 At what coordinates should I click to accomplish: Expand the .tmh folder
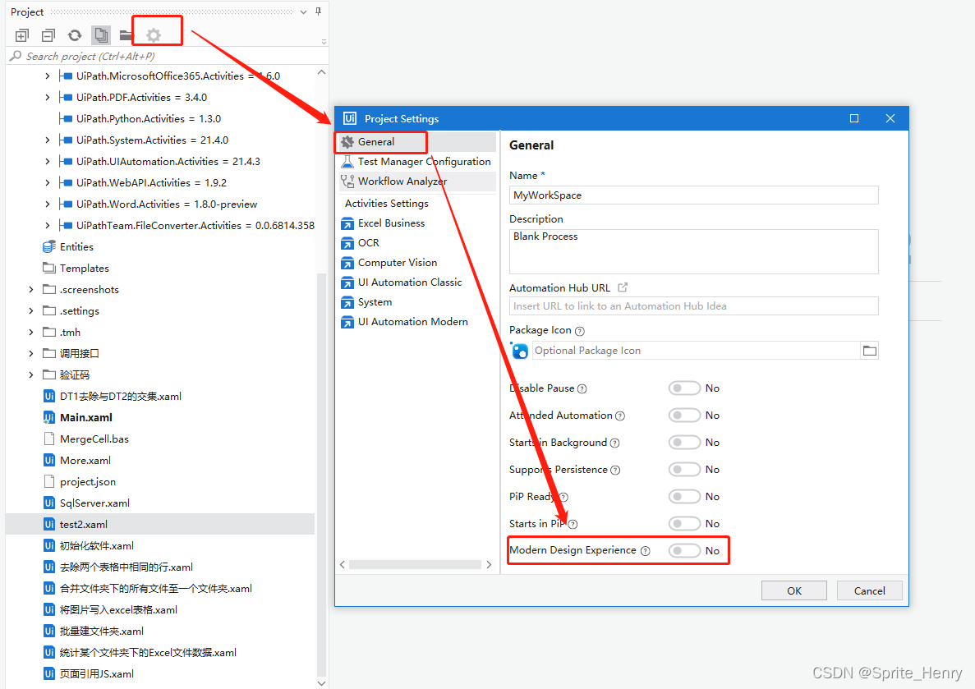(31, 332)
